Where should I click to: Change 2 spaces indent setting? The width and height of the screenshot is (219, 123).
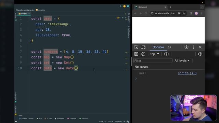coord(118,122)
